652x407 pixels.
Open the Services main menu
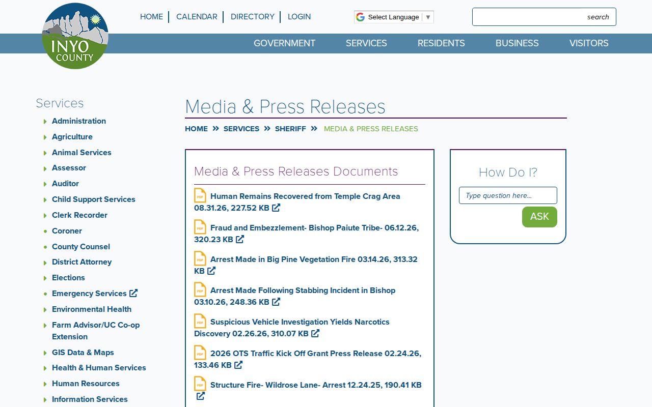point(366,43)
